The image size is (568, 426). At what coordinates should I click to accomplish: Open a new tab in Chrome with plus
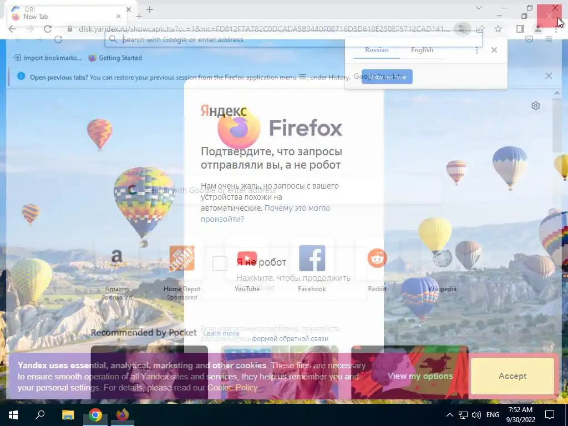(x=150, y=10)
